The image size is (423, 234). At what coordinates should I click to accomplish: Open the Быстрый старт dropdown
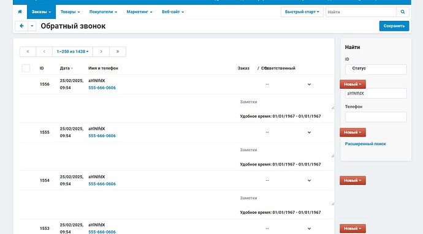tap(302, 12)
